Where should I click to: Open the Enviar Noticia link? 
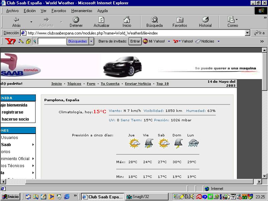tap(138, 83)
